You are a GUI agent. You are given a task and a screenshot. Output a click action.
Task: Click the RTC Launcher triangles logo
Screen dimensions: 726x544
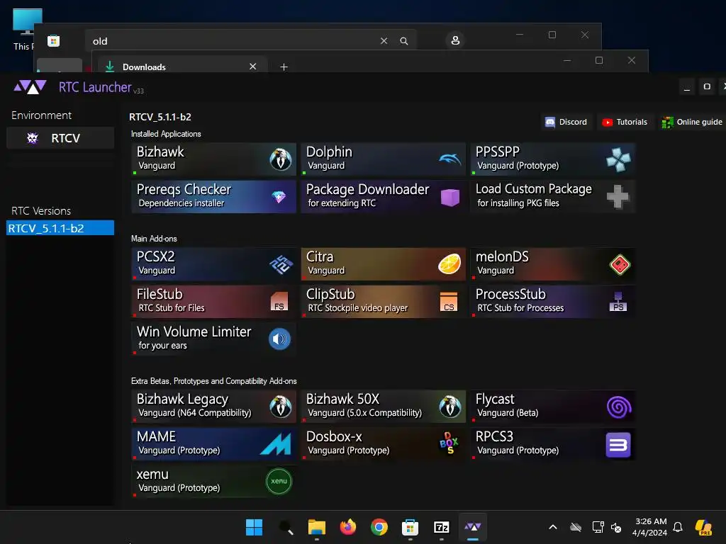pos(30,87)
